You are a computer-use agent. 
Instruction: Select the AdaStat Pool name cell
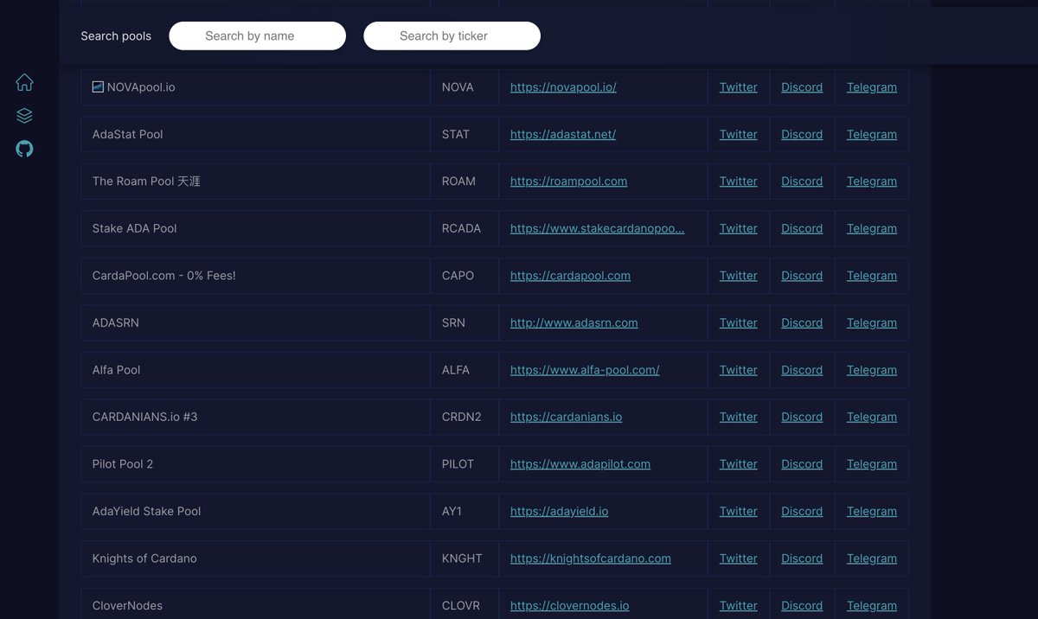[255, 134]
